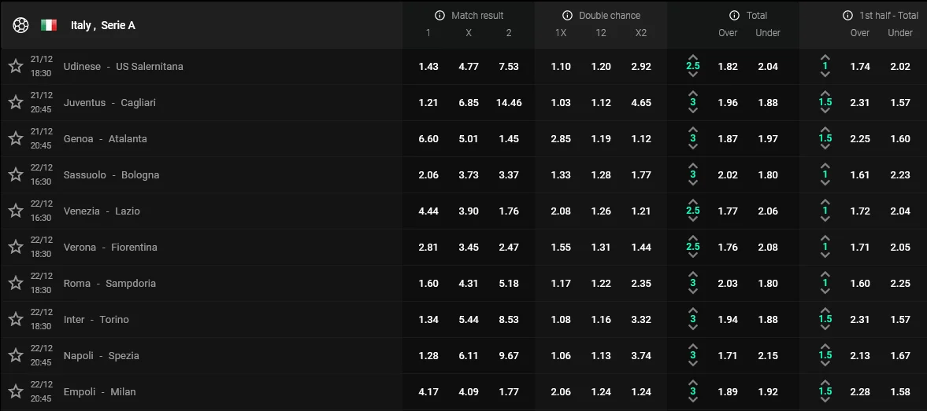
Task: Raise 1st half total for Genoa - Atalanta
Action: coord(825,130)
